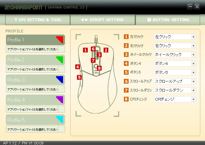
Task: Switch to CPI SETTING & TOOL tab
Action: coord(38,20)
